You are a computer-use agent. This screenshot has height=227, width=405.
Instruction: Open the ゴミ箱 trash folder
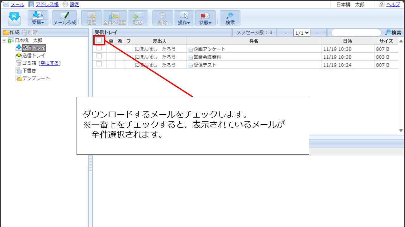pyautogui.click(x=29, y=63)
